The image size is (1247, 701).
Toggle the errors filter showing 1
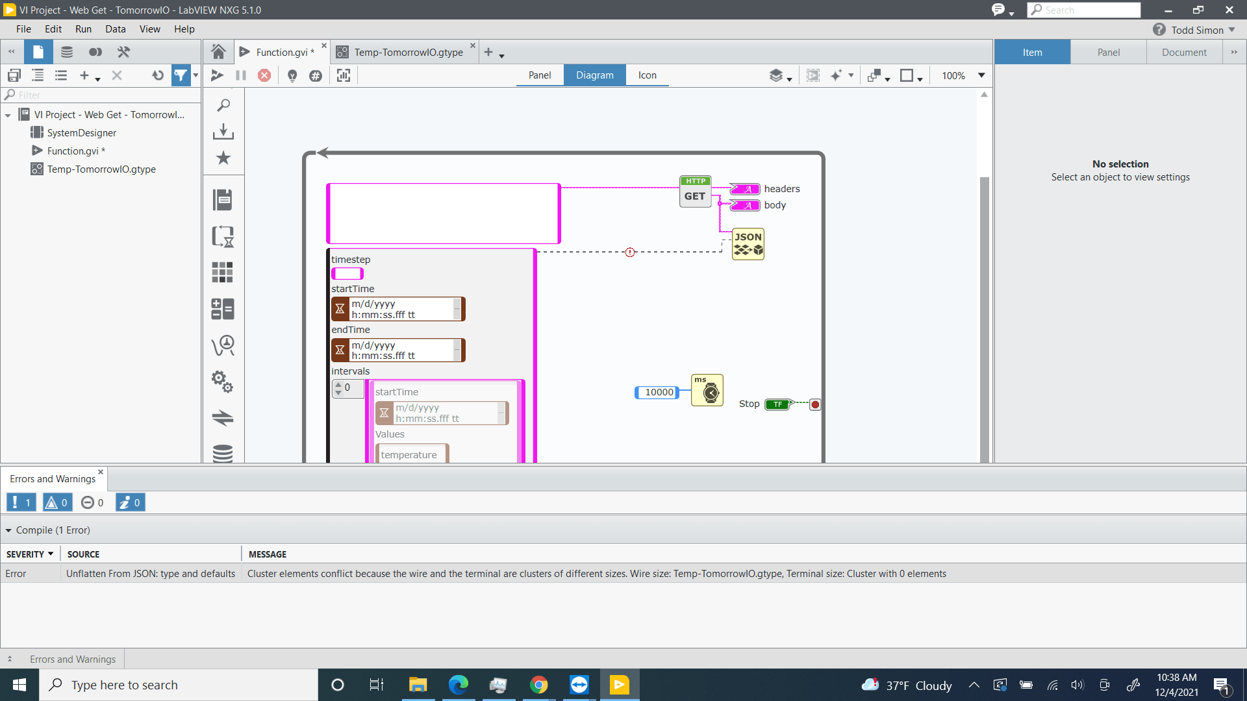pos(21,502)
